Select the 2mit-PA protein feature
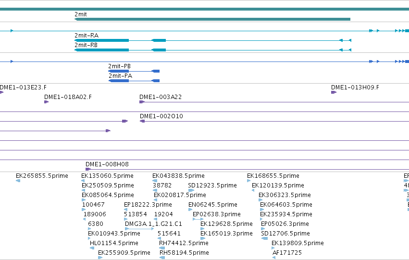Image resolution: width=409 pixels, height=260 pixels. (134, 81)
